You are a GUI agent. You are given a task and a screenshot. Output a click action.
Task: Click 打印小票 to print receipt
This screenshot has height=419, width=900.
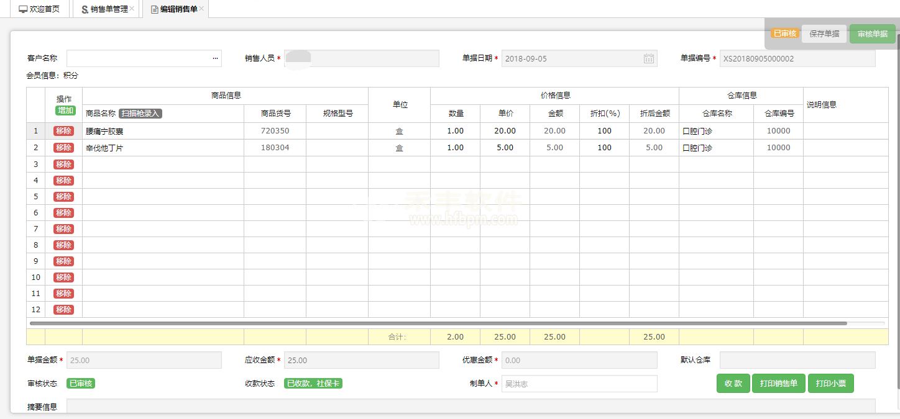[x=830, y=384]
